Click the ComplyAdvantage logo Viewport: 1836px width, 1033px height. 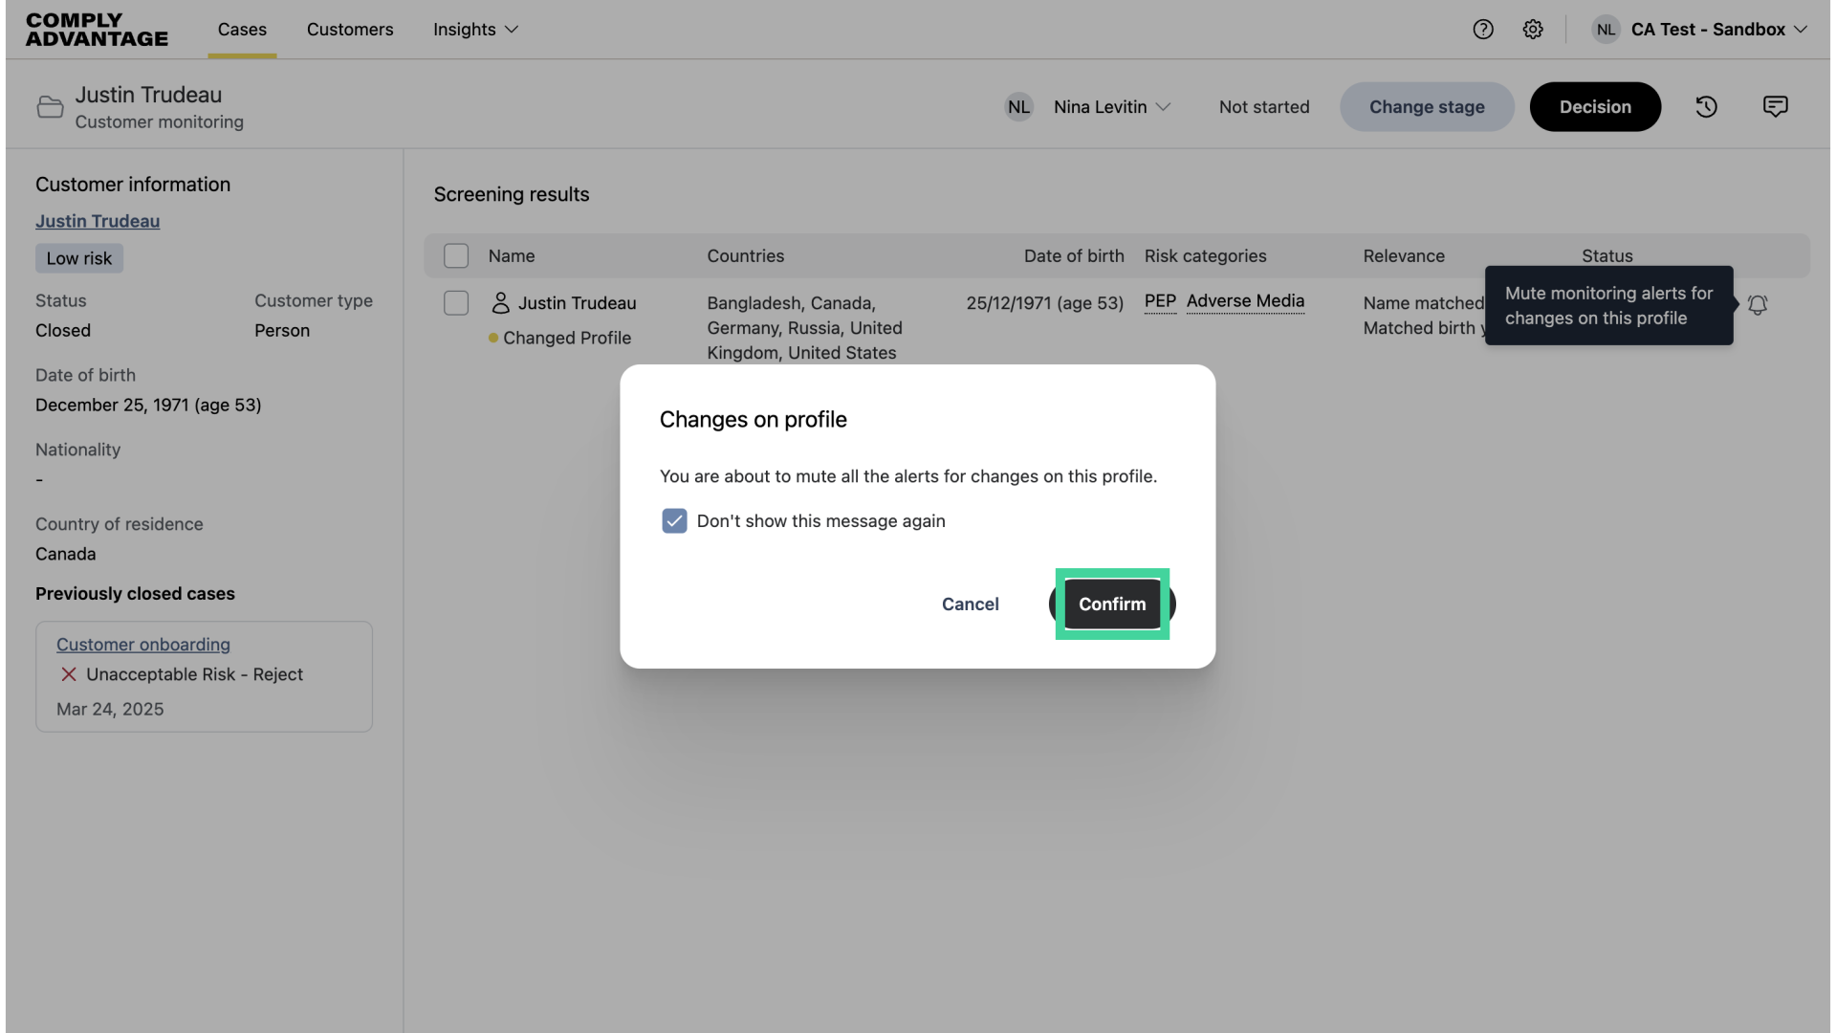(x=96, y=29)
